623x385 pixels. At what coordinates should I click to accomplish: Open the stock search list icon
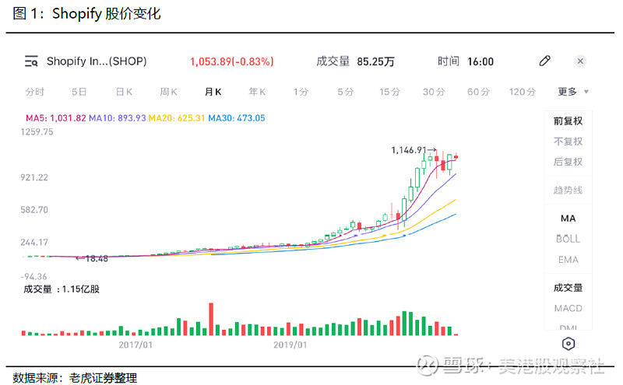click(31, 61)
